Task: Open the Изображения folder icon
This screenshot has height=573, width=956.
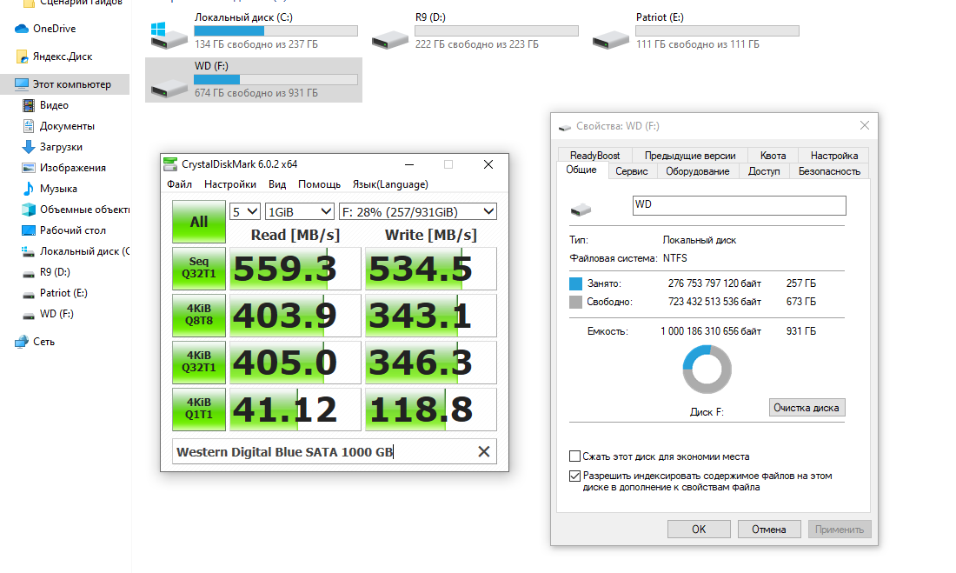Action: [28, 167]
